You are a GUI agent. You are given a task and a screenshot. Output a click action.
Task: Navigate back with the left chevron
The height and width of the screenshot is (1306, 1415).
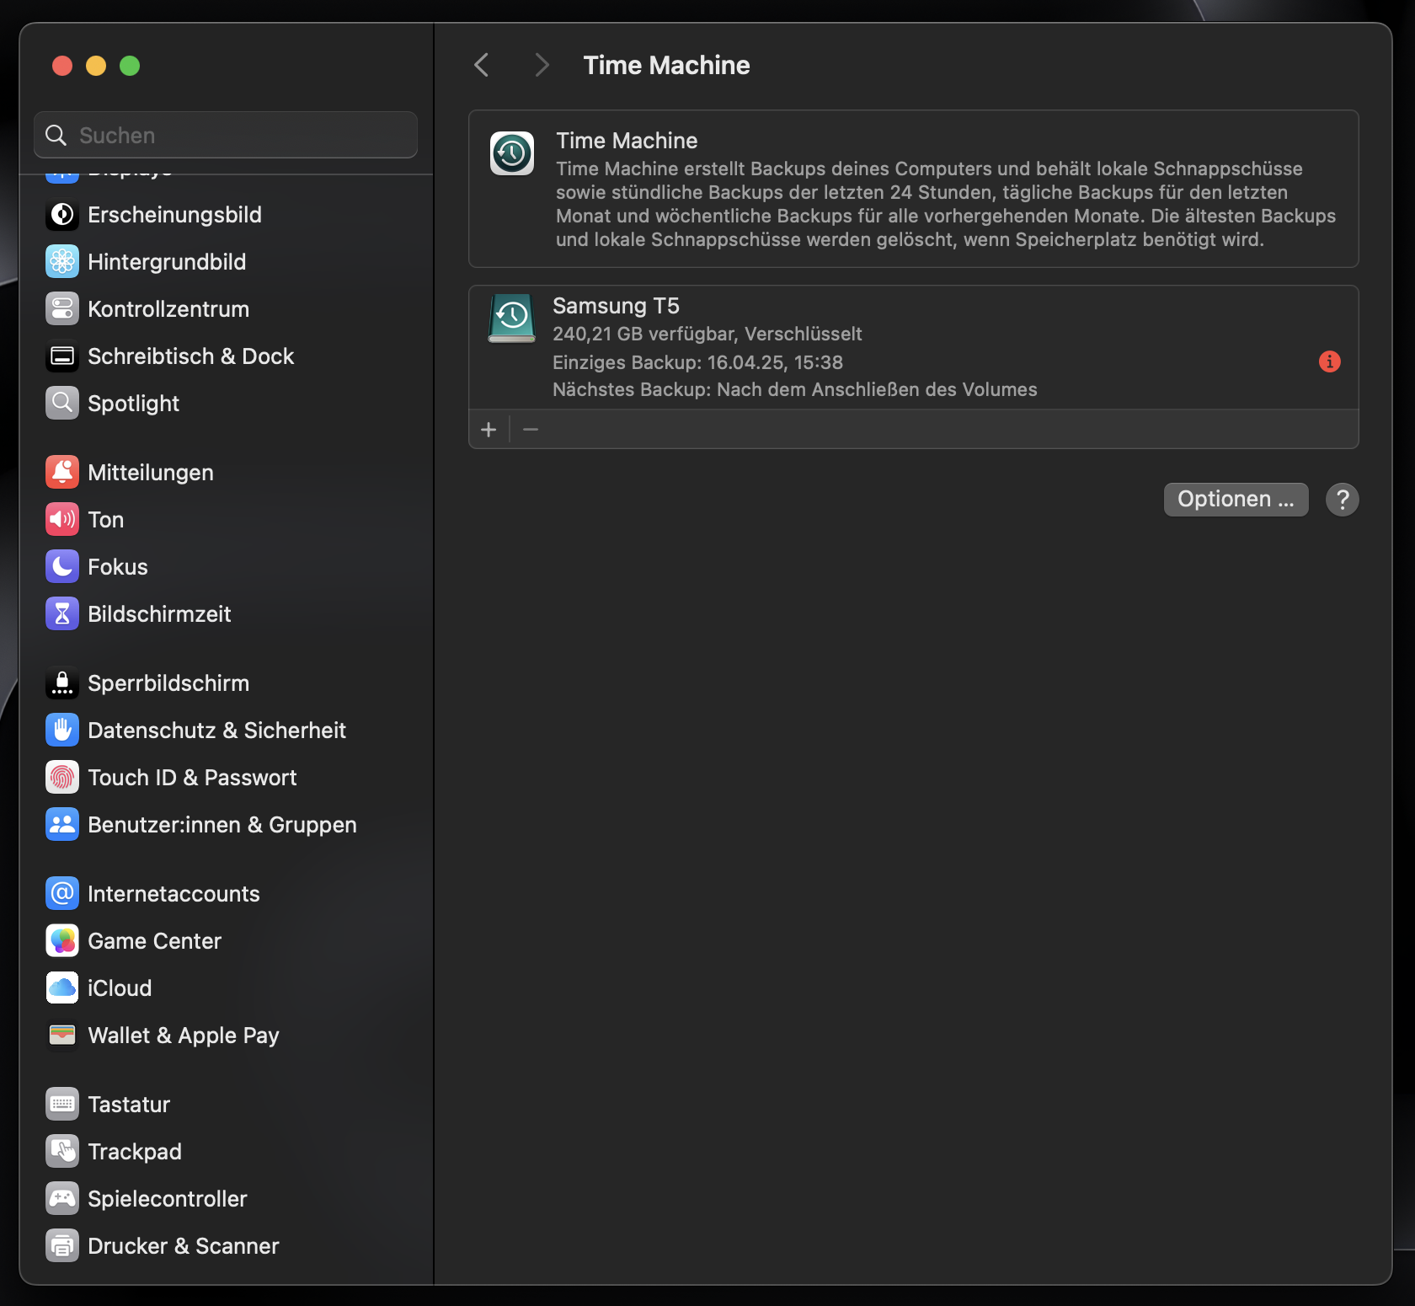pos(482,65)
